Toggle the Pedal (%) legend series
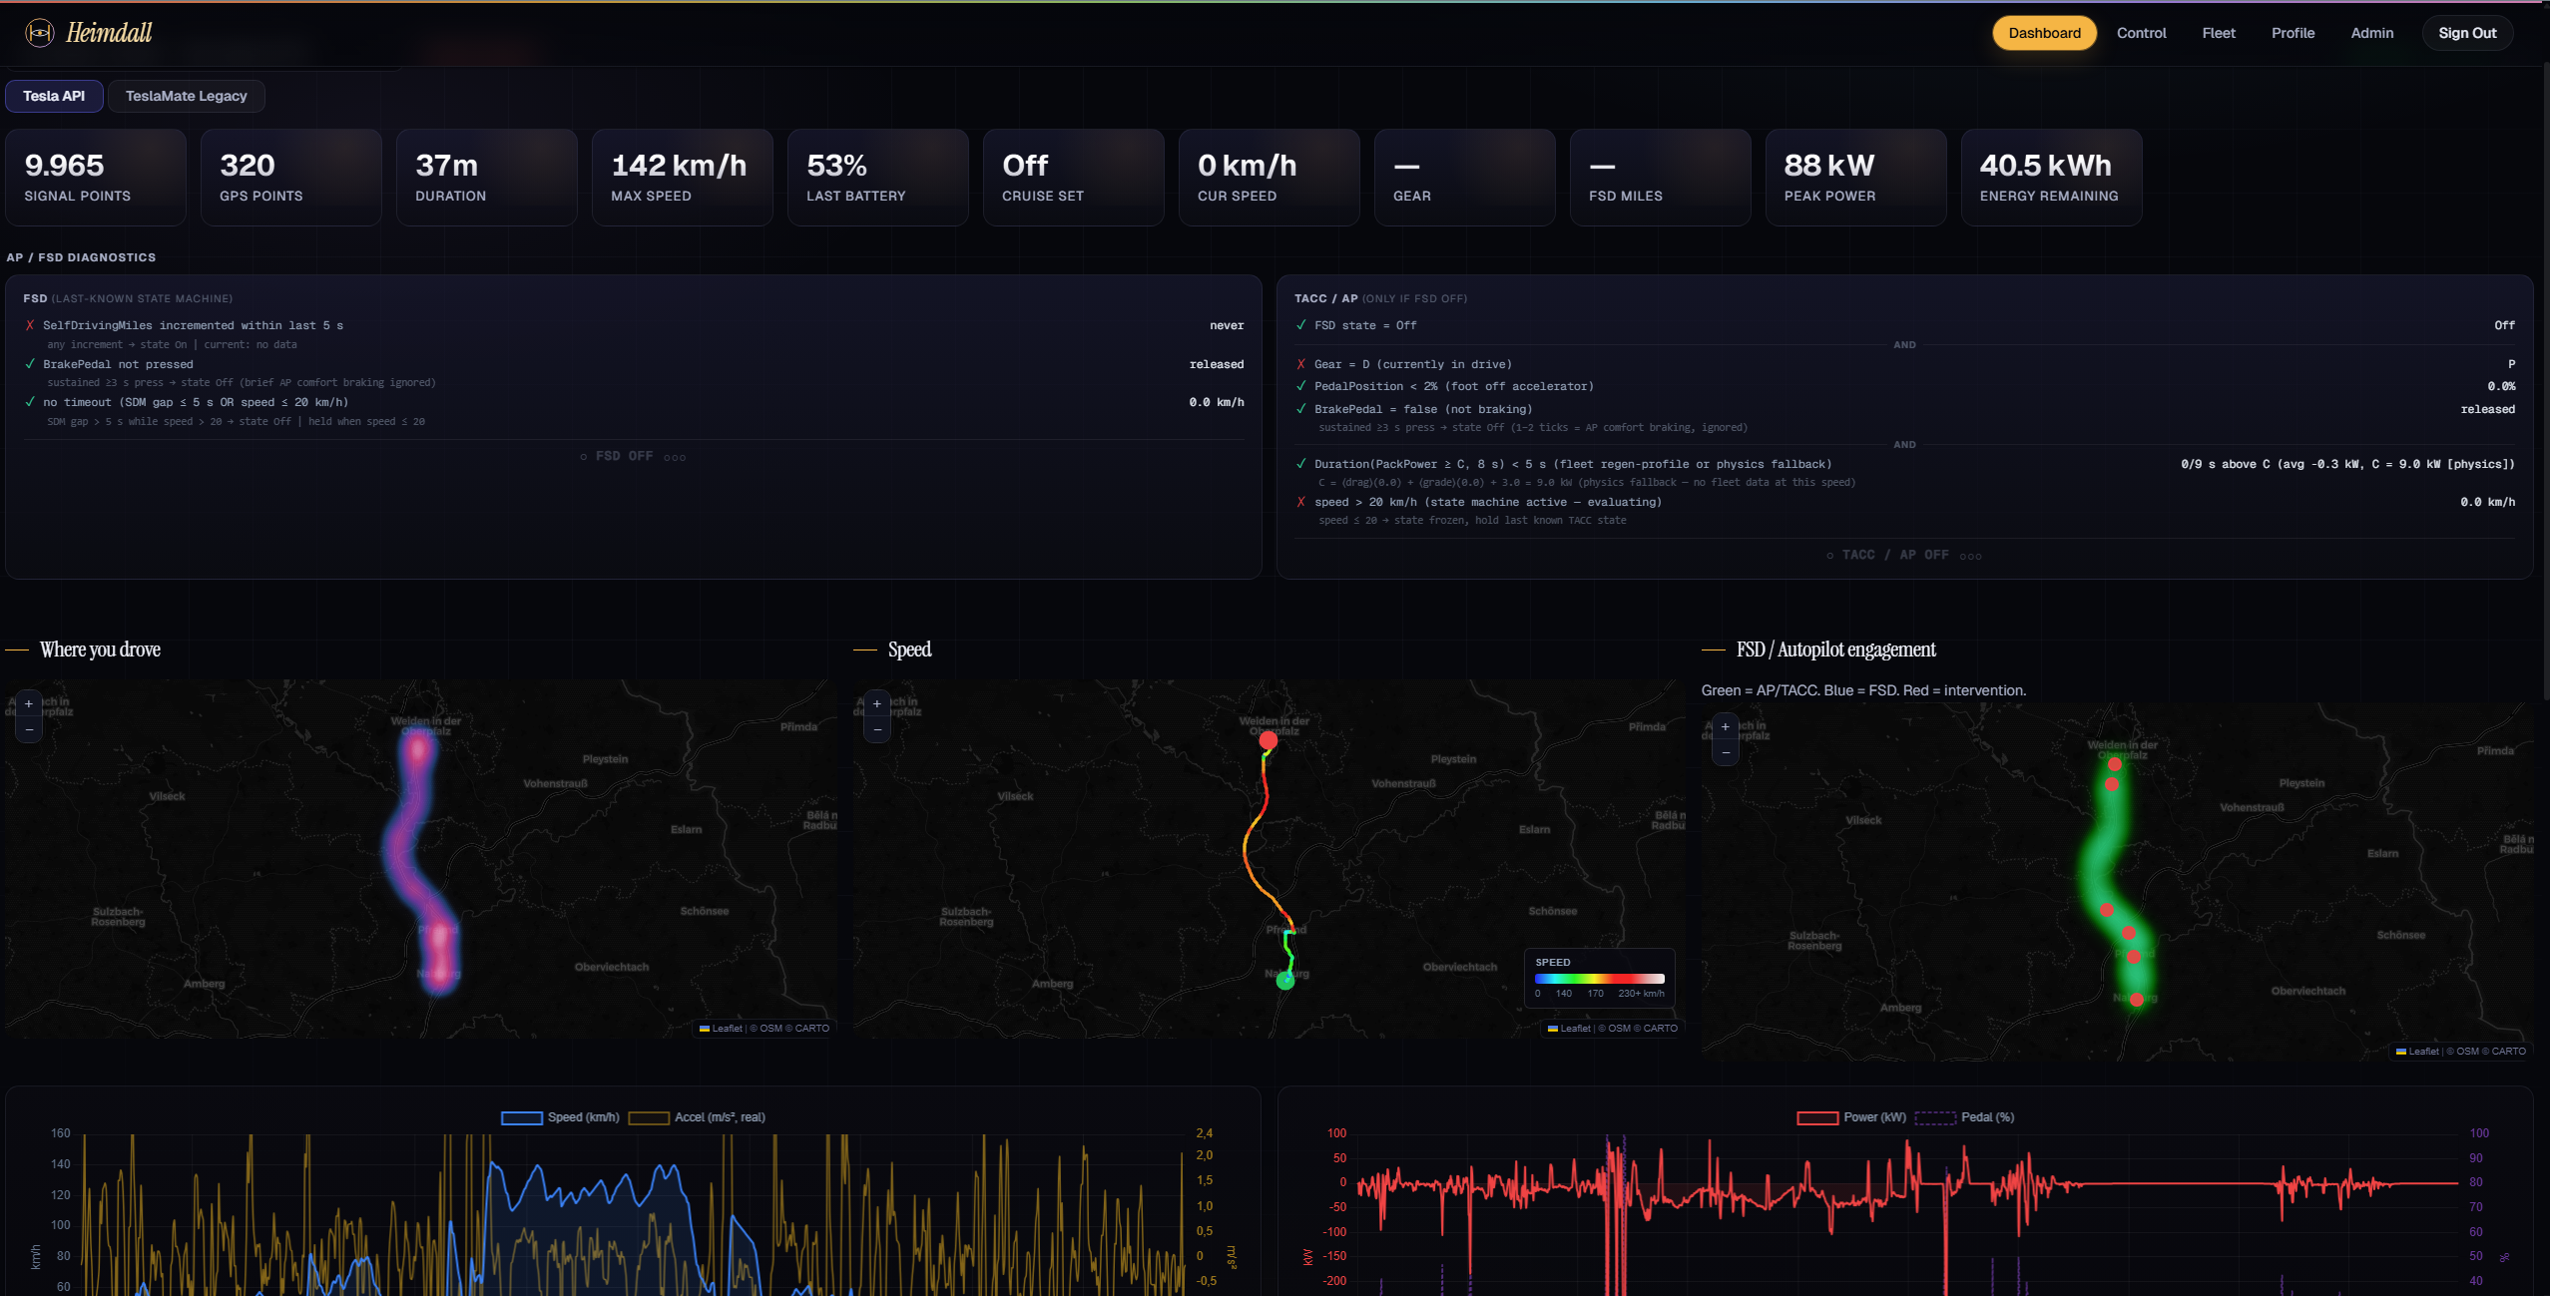Screen dimensions: 2550x1296 [1964, 1117]
